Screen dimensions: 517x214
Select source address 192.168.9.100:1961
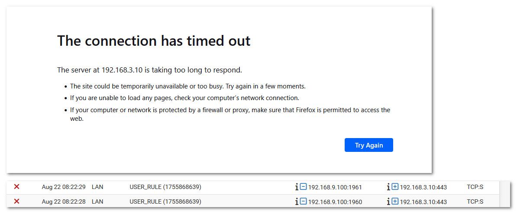click(335, 187)
